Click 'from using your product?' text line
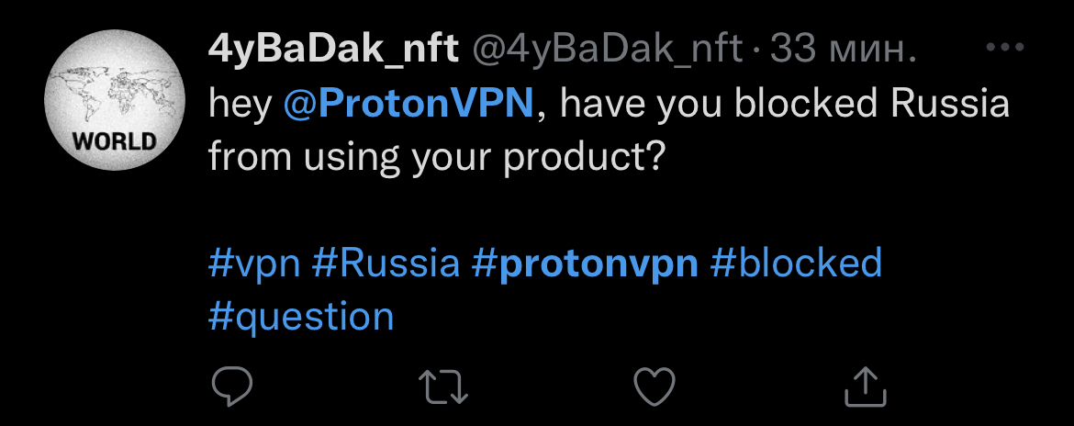 (x=436, y=157)
